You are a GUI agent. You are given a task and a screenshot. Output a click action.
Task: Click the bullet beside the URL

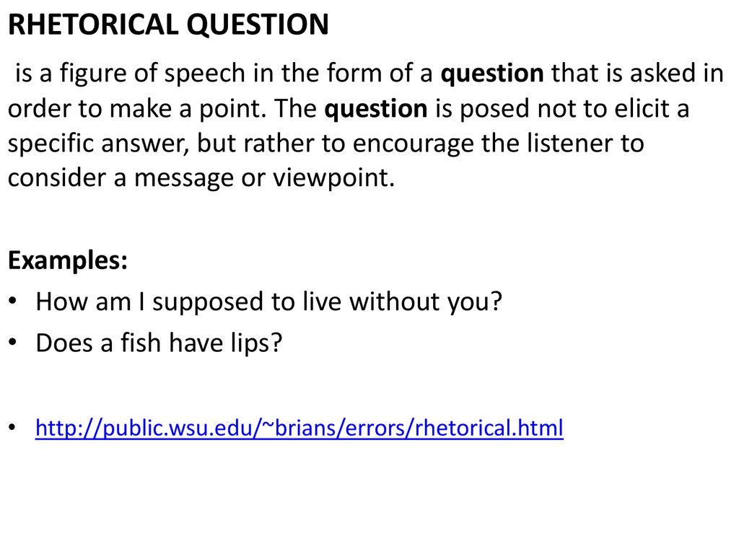coord(13,427)
